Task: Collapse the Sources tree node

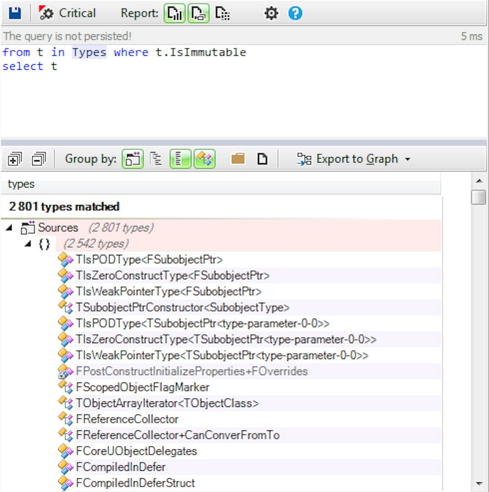Action: 10,228
